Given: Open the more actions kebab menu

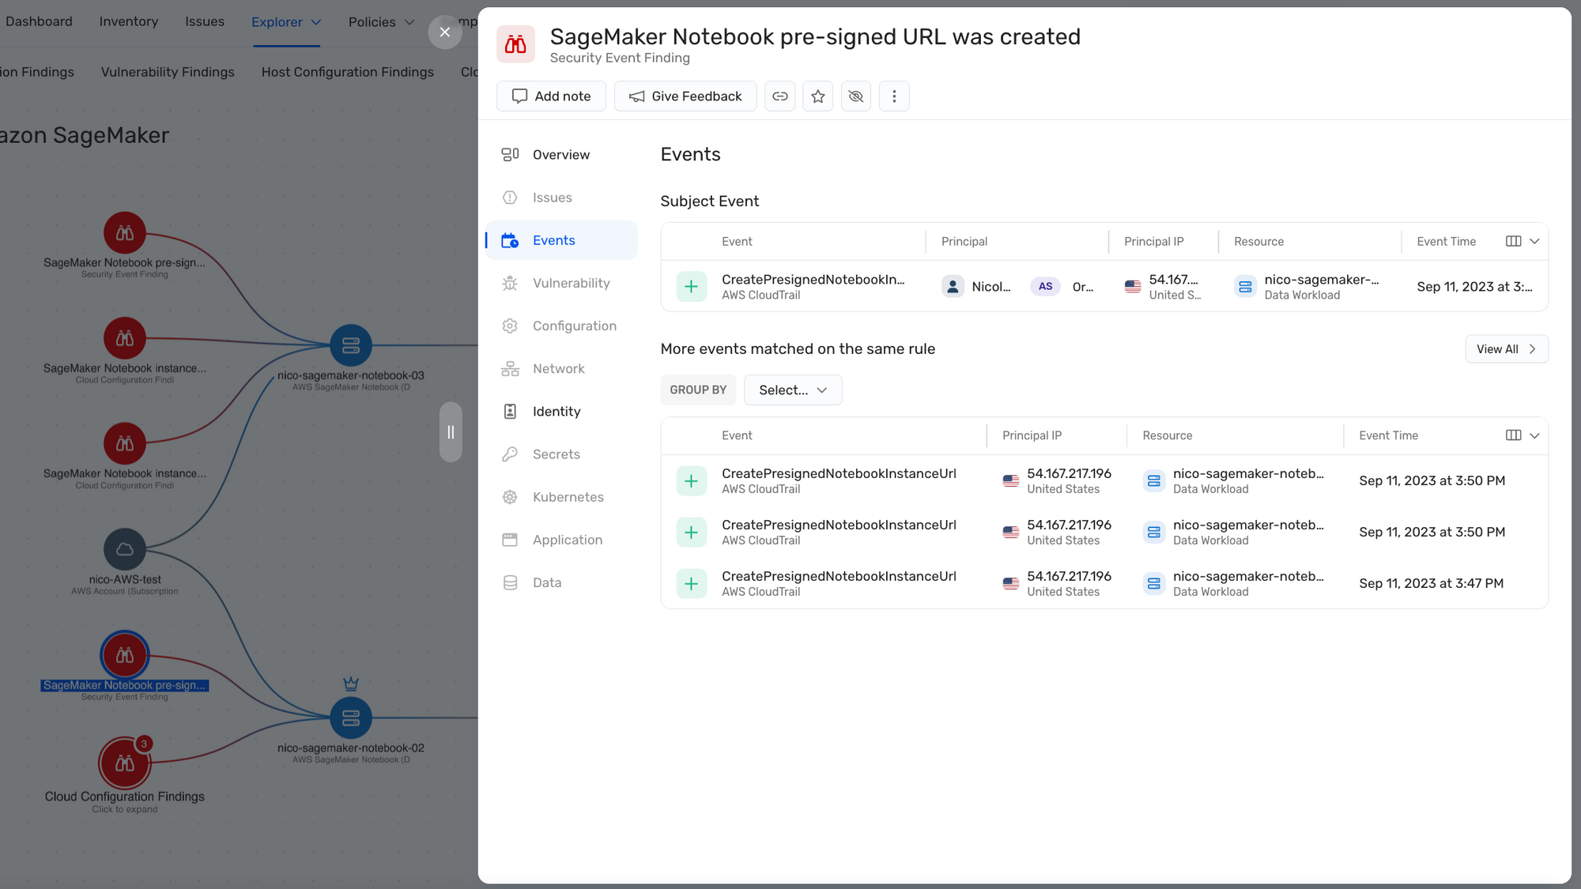Looking at the screenshot, I should pyautogui.click(x=894, y=96).
